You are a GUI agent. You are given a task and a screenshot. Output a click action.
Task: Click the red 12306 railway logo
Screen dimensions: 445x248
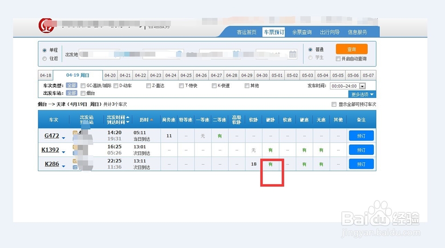click(x=46, y=26)
